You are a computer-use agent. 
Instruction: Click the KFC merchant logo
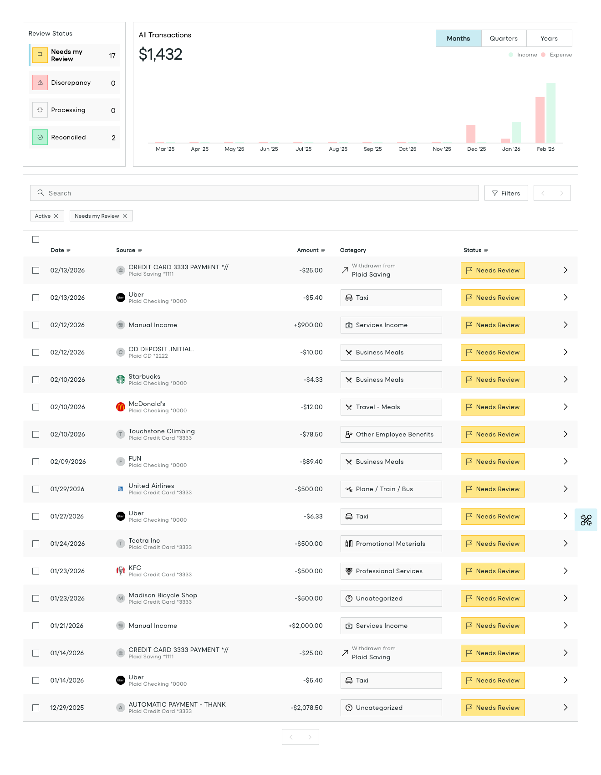[x=121, y=571]
